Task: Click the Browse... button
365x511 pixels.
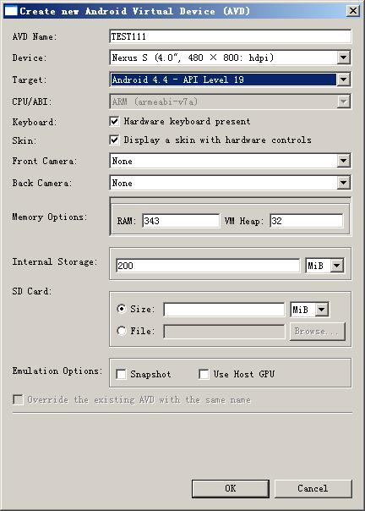Action: coord(317,332)
